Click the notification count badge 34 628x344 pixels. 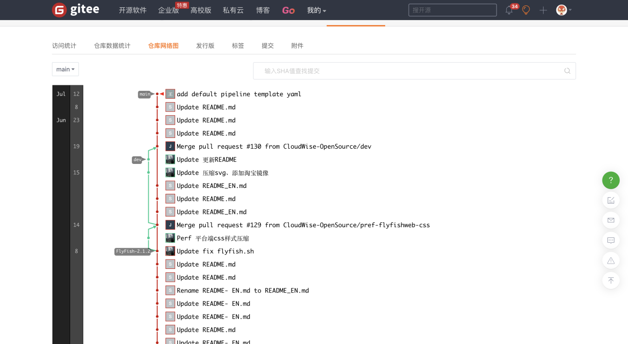tap(515, 6)
